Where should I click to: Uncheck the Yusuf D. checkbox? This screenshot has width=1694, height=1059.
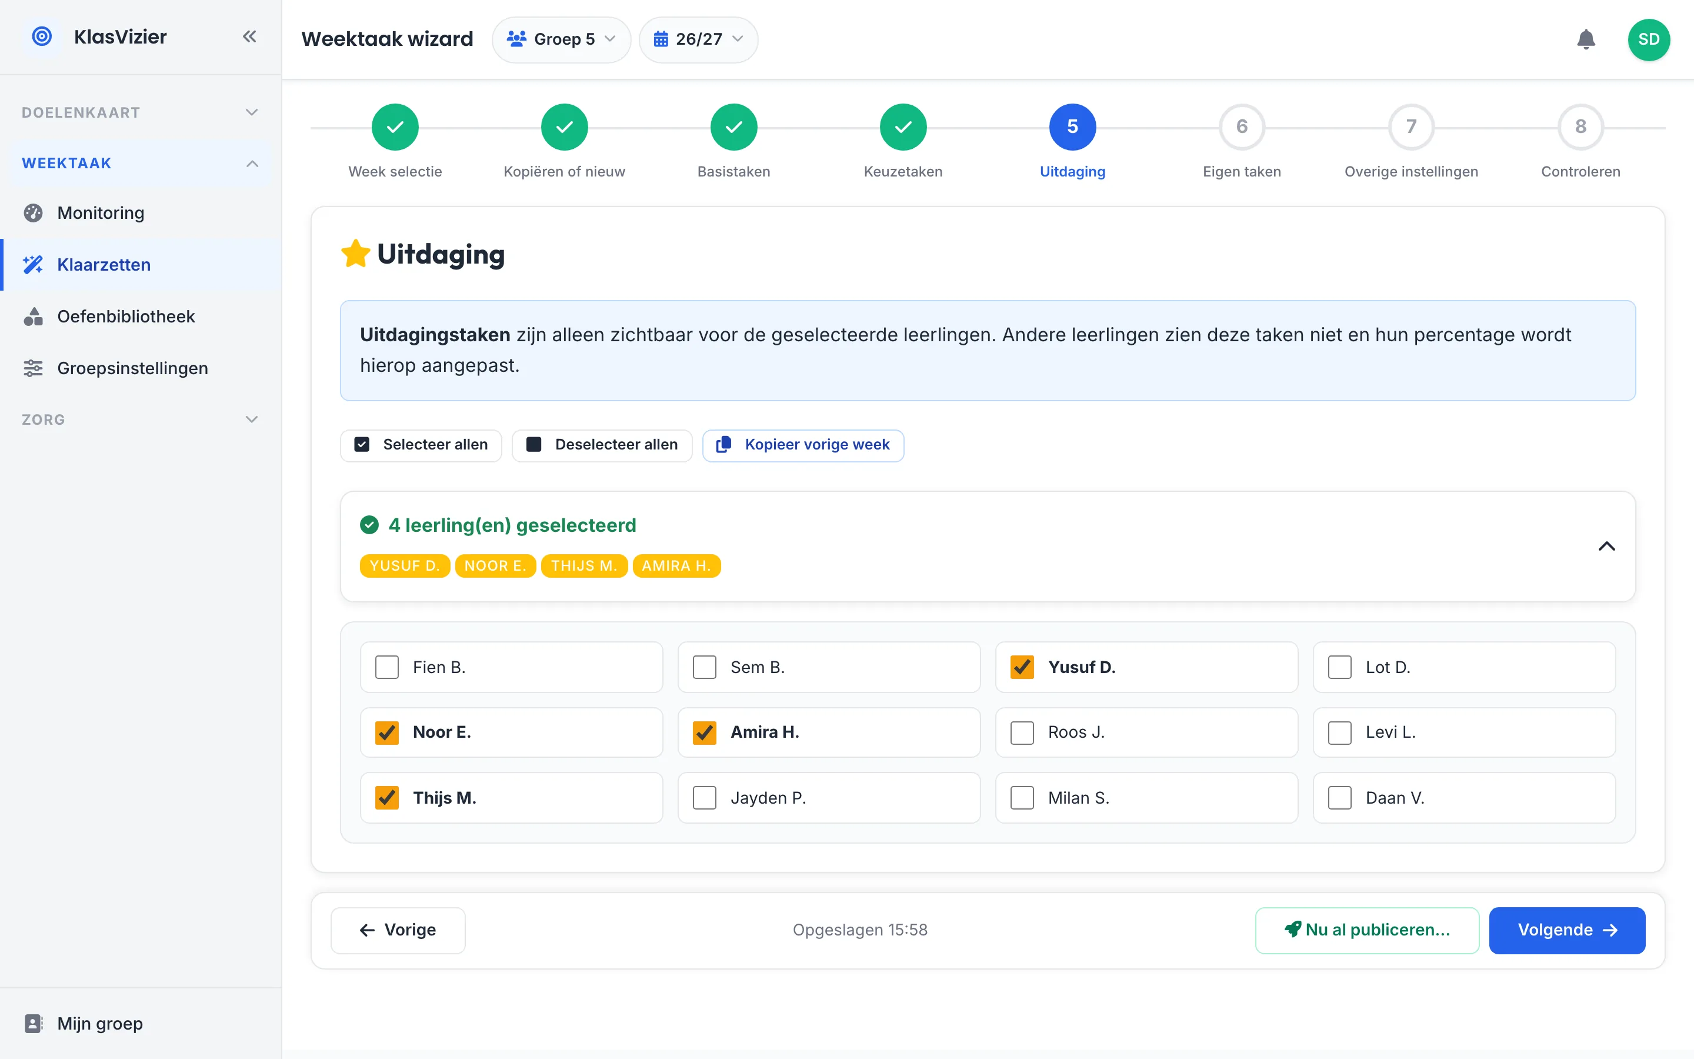click(1022, 668)
